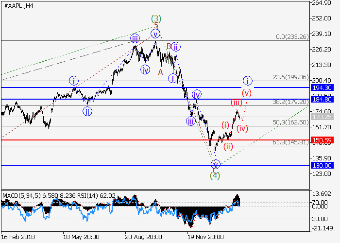This screenshot has height=243, width=340.
Task: Select the red (ii) wave label
Action: (228, 146)
